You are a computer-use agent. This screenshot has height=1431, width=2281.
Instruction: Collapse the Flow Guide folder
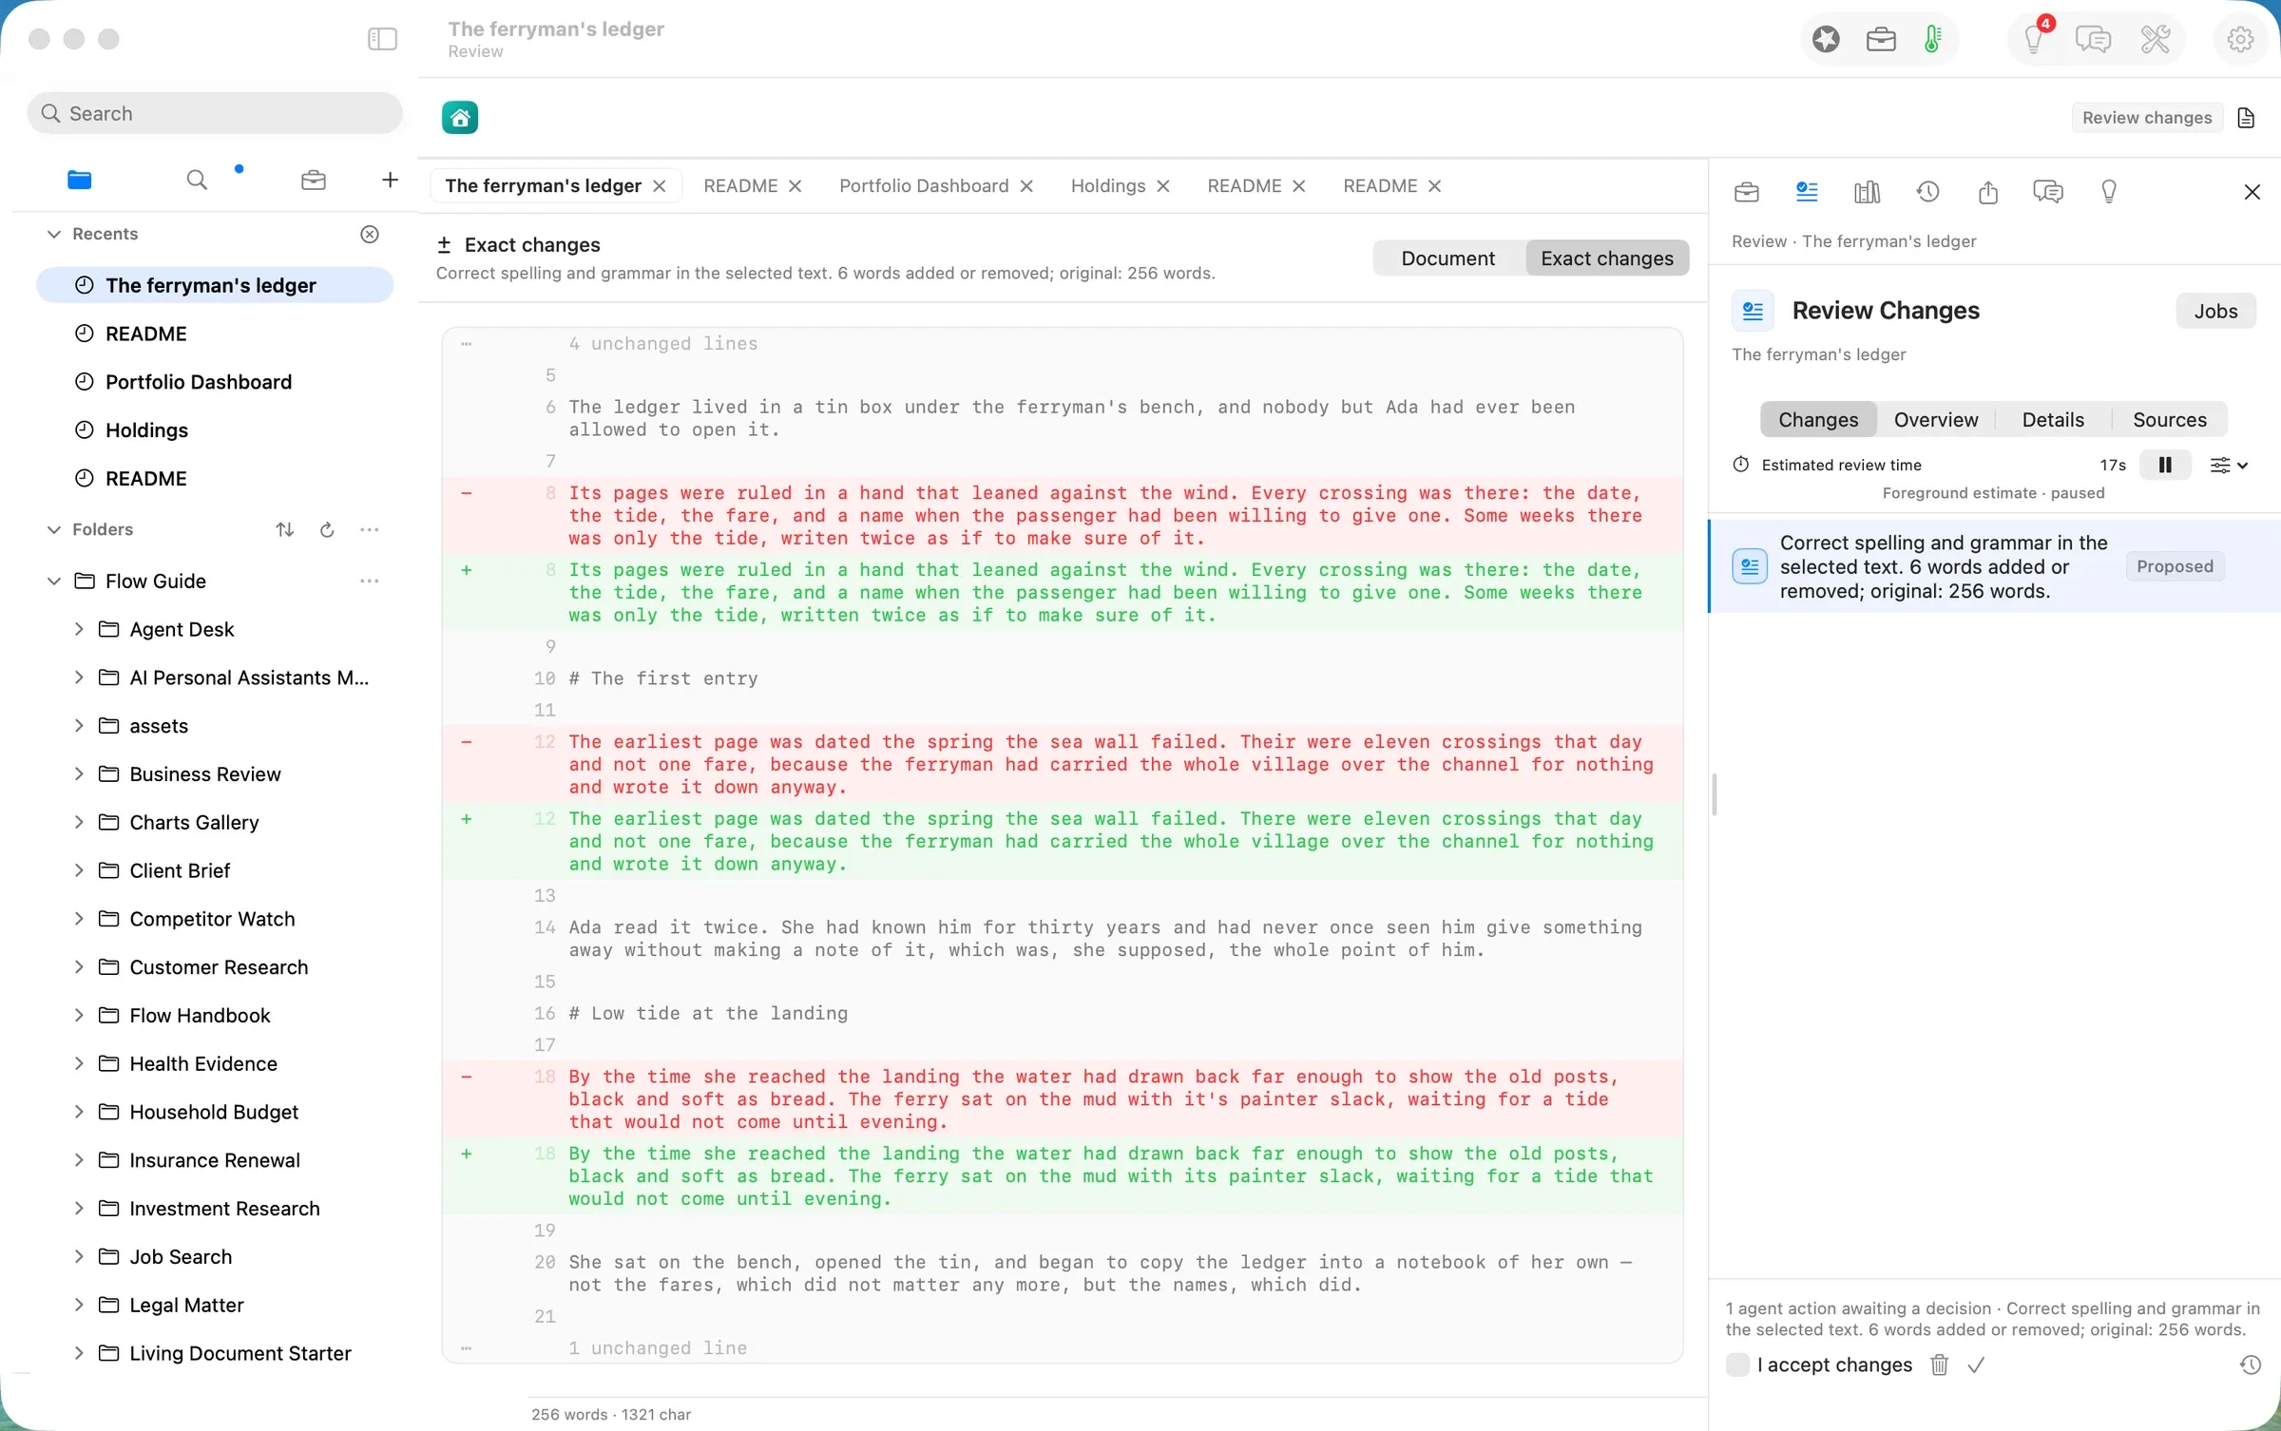(x=54, y=581)
